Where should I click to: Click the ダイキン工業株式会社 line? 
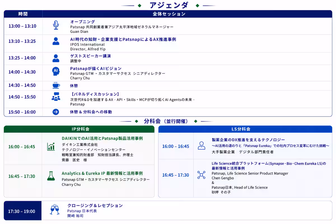pyautogui.click(x=80, y=145)
